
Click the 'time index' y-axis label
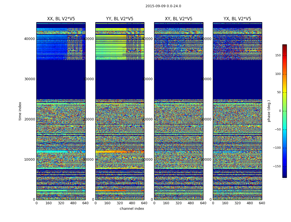20,111
